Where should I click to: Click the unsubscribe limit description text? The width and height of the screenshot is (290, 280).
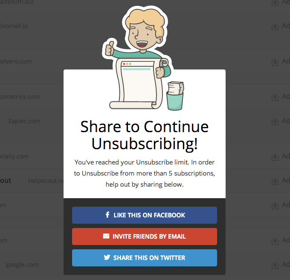(145, 173)
